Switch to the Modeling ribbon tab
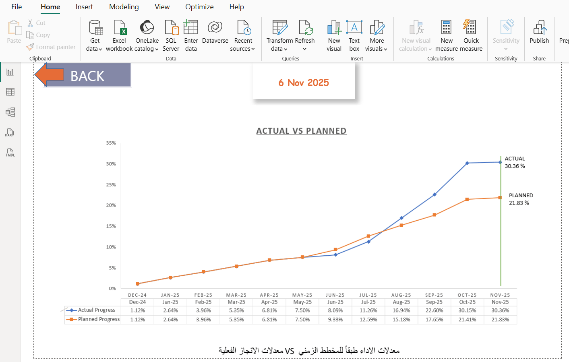 [x=124, y=7]
